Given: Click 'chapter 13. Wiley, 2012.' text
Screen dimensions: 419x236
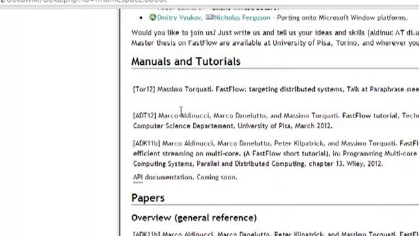Looking at the screenshot, I should (x=346, y=164).
